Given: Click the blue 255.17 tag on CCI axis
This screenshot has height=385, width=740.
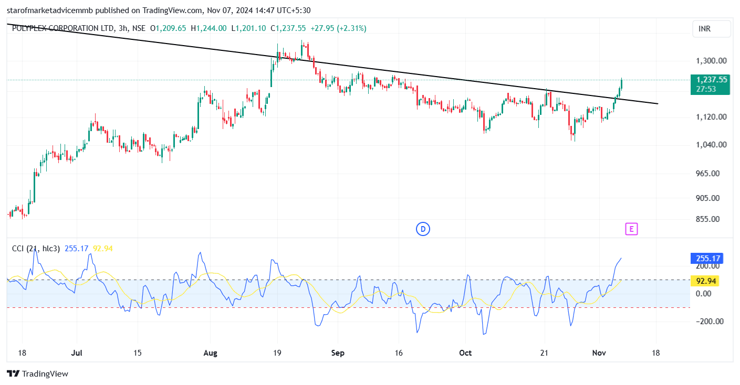Looking at the screenshot, I should (x=707, y=258).
